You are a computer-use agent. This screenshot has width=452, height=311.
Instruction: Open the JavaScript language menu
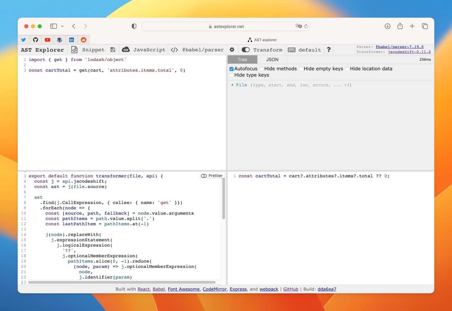click(144, 50)
